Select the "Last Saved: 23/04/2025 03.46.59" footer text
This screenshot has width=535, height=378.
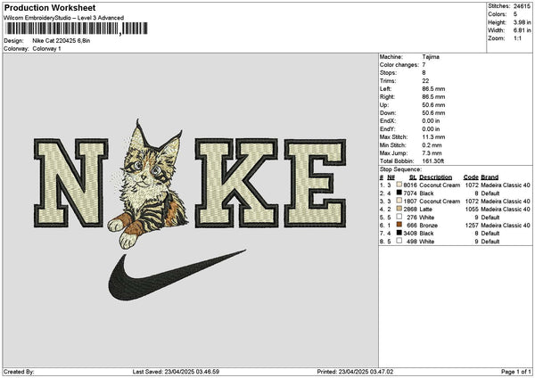tap(176, 372)
